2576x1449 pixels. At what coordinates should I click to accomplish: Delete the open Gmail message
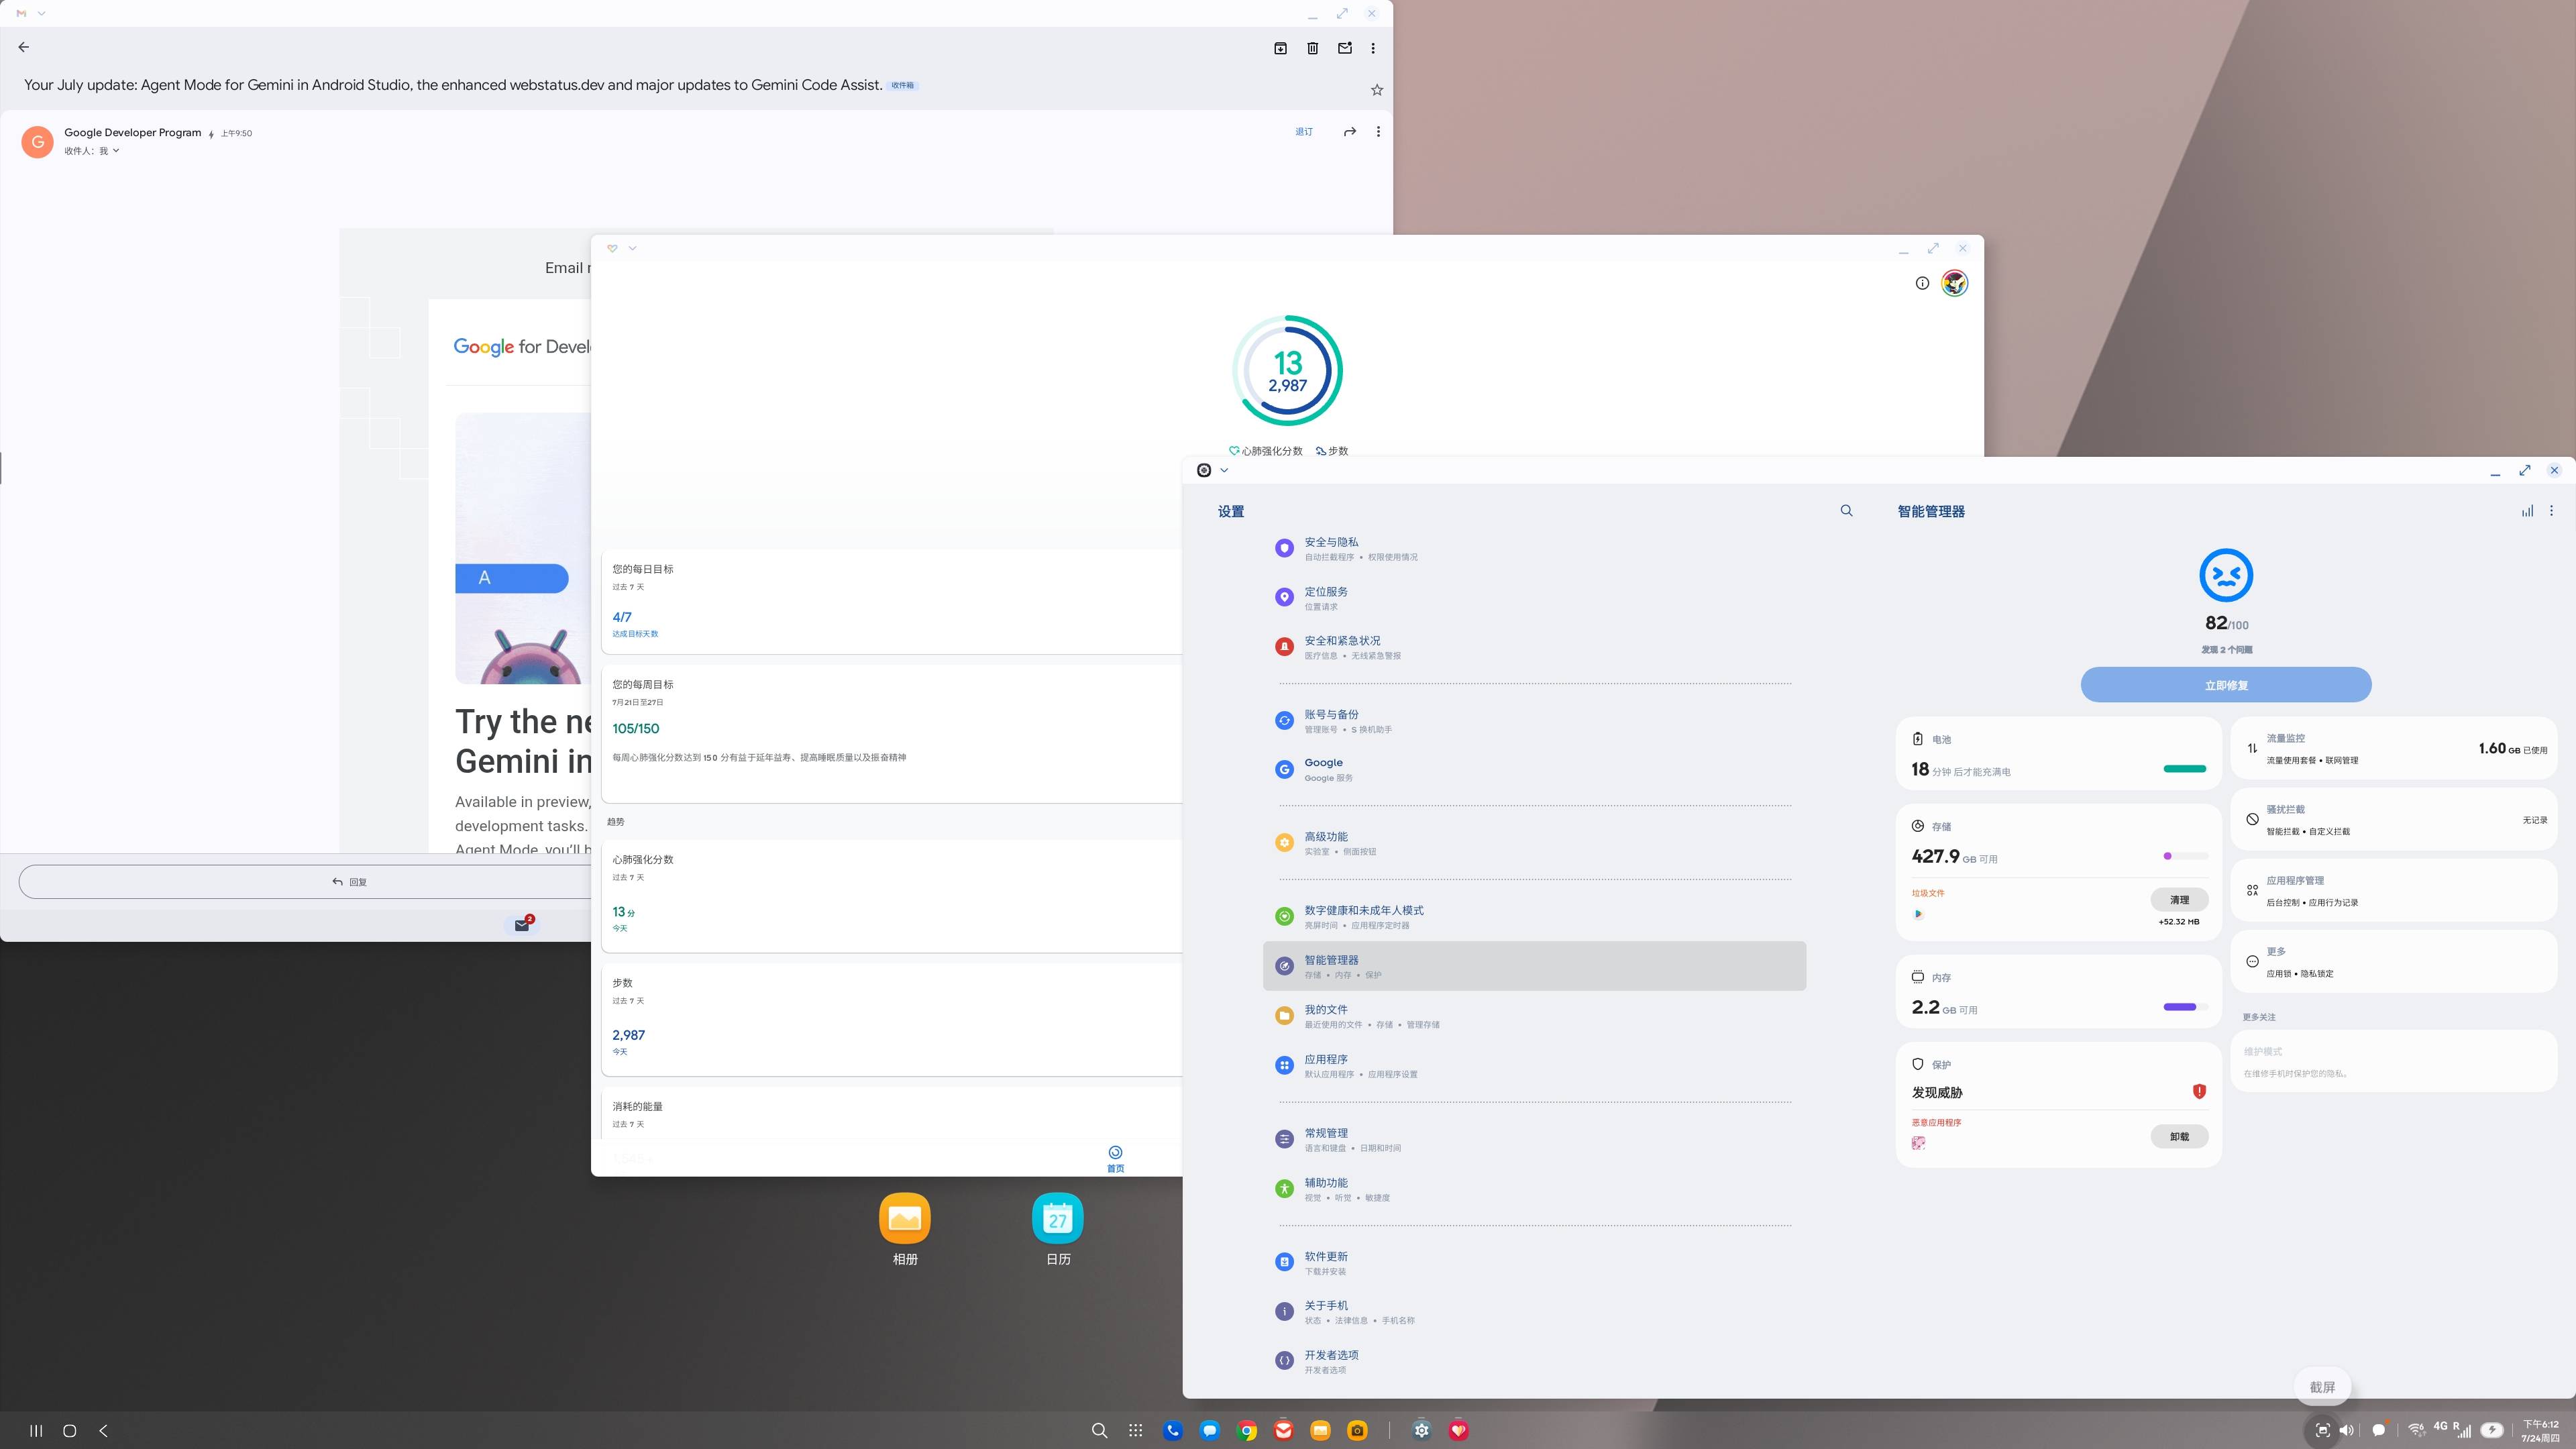click(x=1313, y=48)
